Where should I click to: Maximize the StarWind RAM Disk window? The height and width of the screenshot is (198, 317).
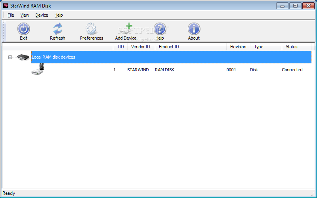click(295, 6)
